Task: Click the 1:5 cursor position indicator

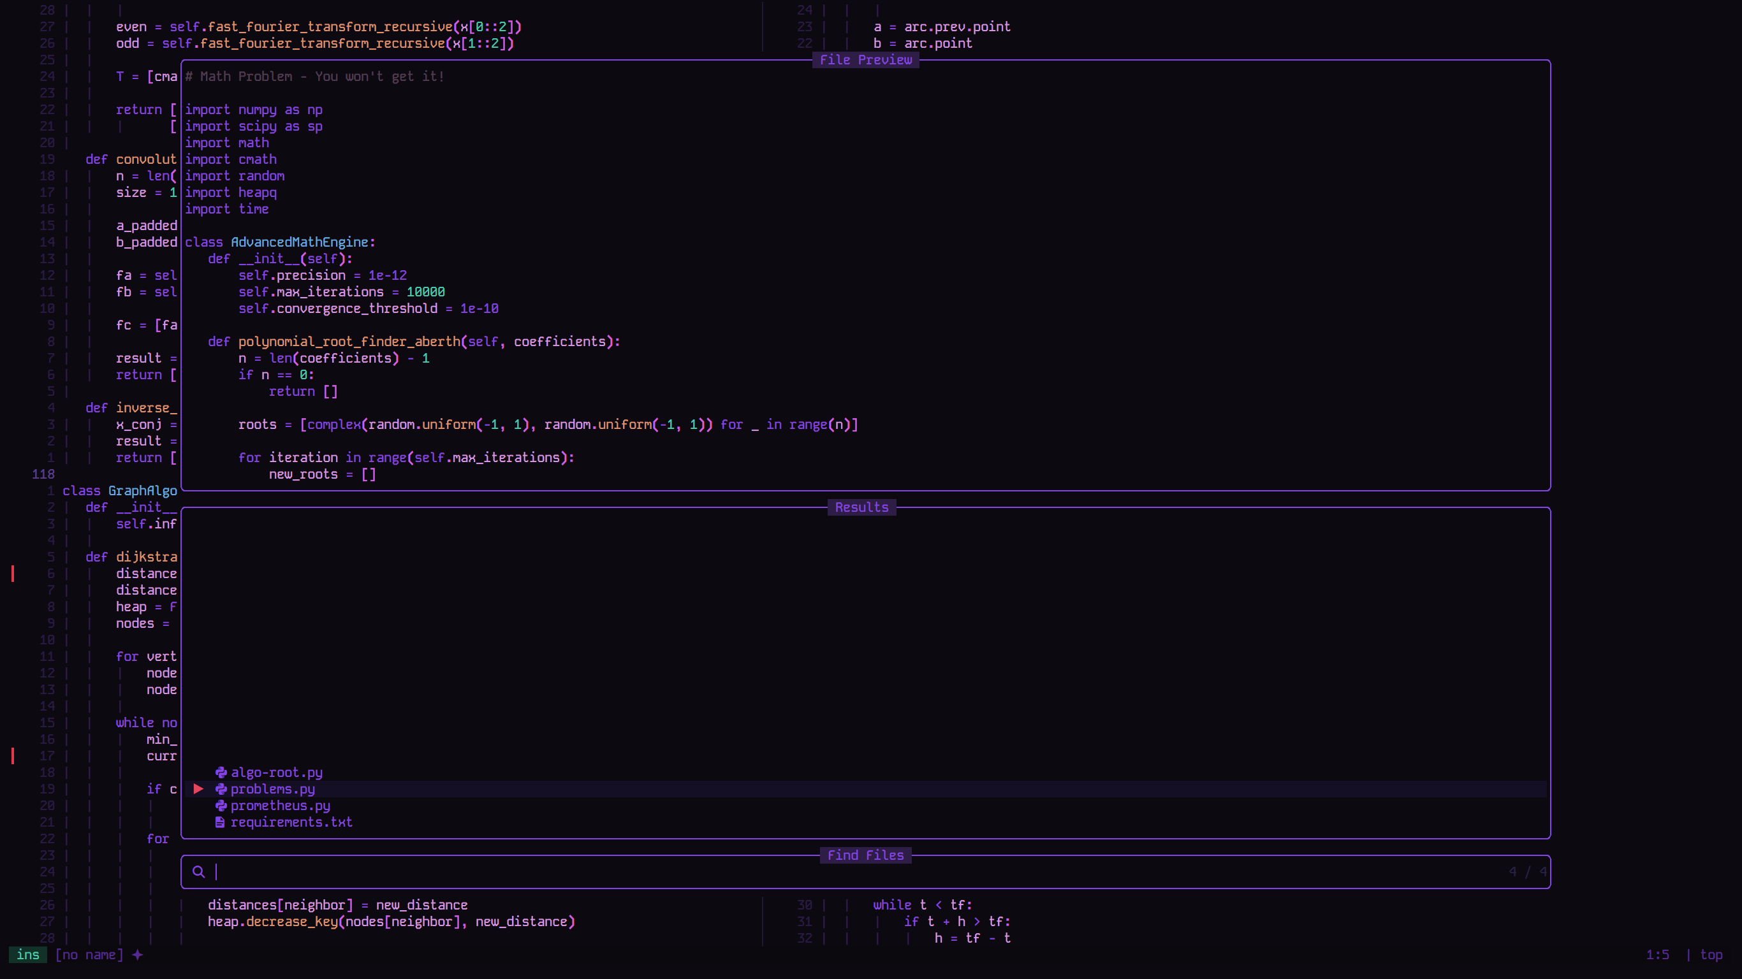Action: point(1657,955)
